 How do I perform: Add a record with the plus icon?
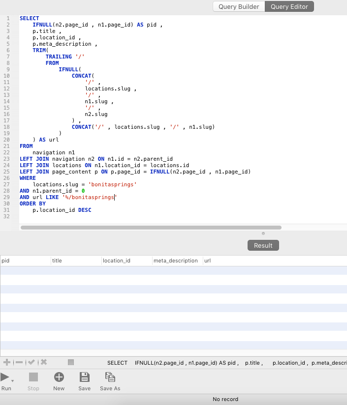click(7, 362)
